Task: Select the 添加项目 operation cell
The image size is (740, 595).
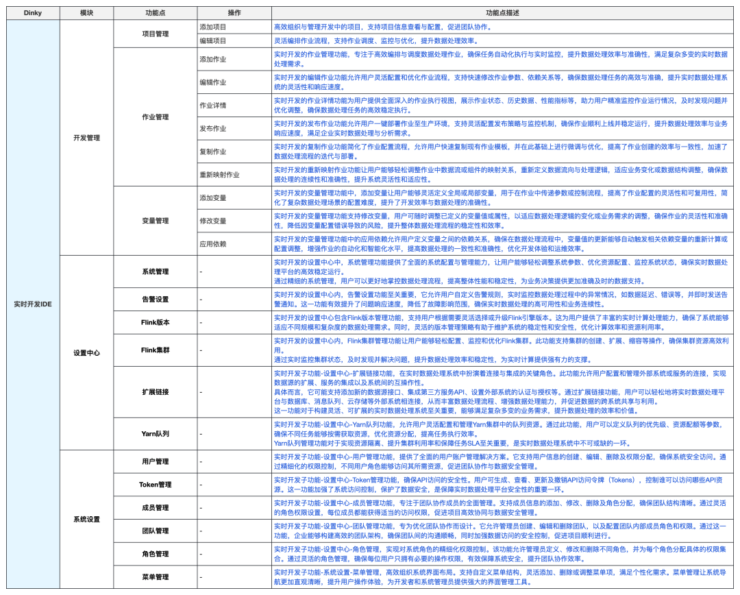Action: 212,27
